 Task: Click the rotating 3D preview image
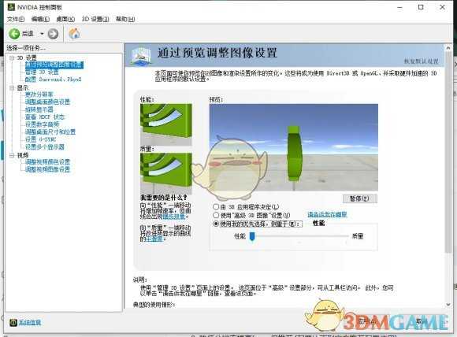(x=293, y=147)
